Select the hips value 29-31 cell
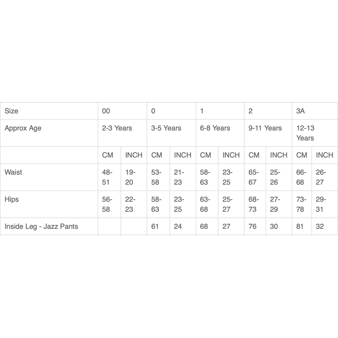Screen dimensions: 338x338 321,204
